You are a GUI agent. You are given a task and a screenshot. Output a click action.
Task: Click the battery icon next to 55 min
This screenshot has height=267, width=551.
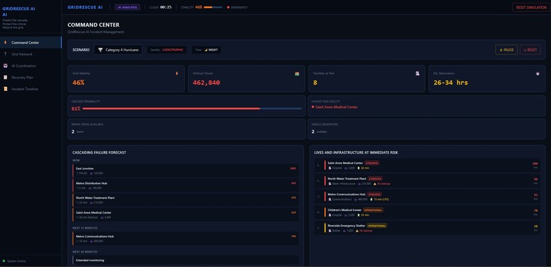click(359, 215)
